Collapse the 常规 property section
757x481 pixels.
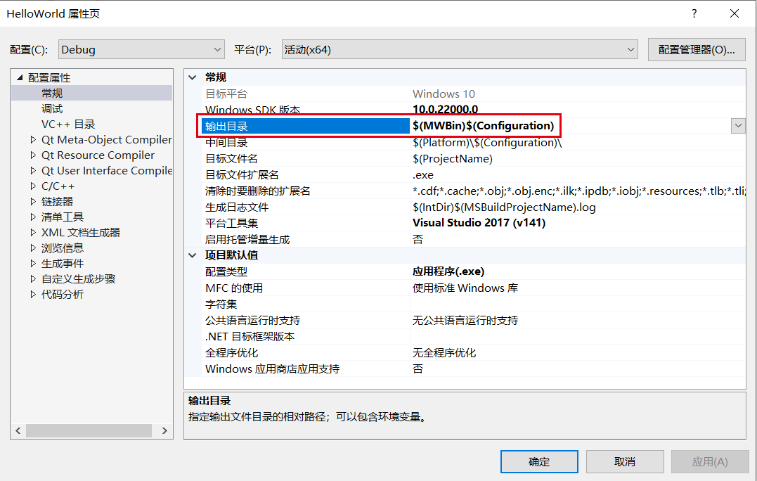coord(193,77)
